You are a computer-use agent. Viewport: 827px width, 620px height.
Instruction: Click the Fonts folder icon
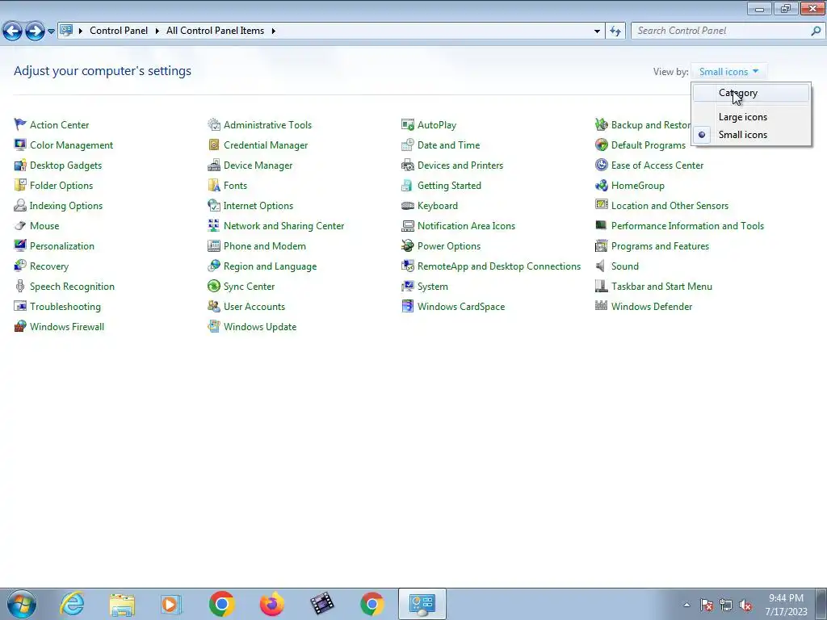pos(213,186)
